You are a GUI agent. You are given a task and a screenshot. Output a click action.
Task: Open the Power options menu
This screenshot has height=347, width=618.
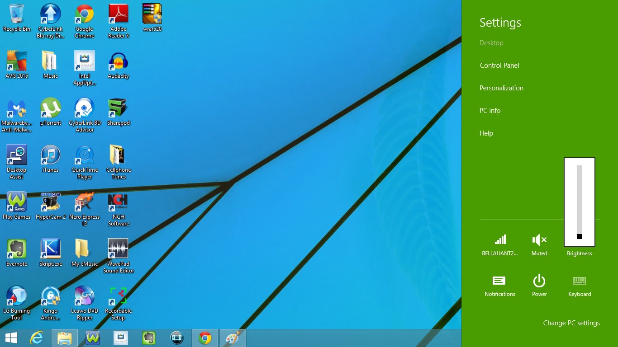click(x=539, y=286)
